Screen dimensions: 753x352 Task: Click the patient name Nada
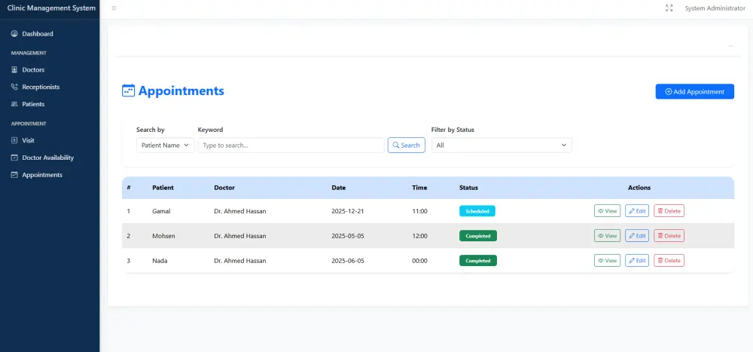click(x=160, y=261)
